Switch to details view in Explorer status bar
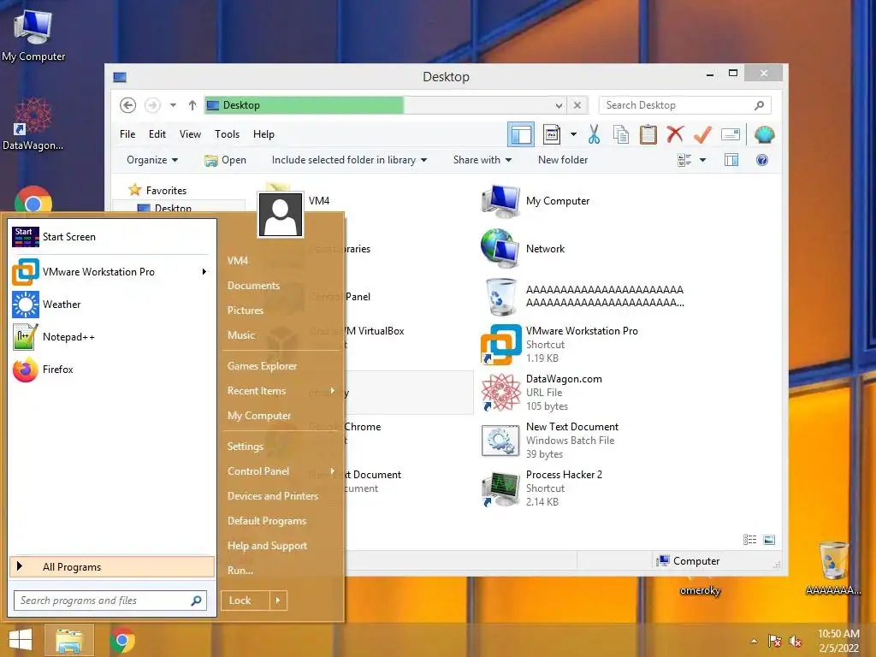This screenshot has width=876, height=657. pyautogui.click(x=749, y=540)
